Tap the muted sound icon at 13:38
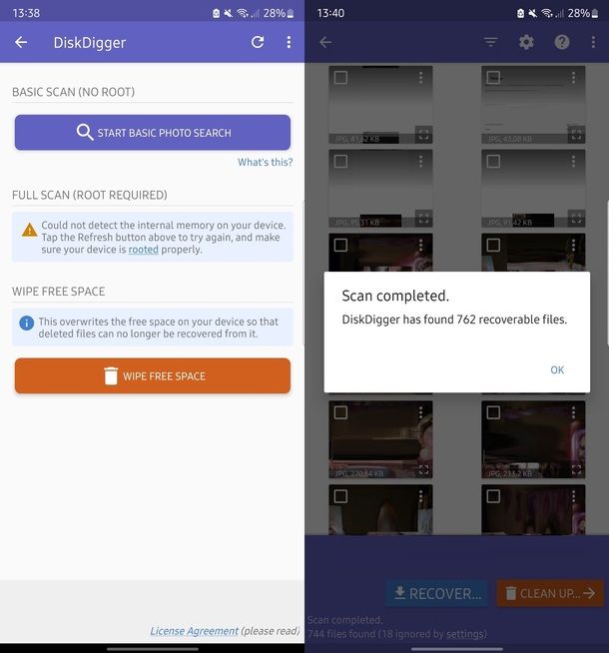The height and width of the screenshot is (653, 609). point(228,13)
